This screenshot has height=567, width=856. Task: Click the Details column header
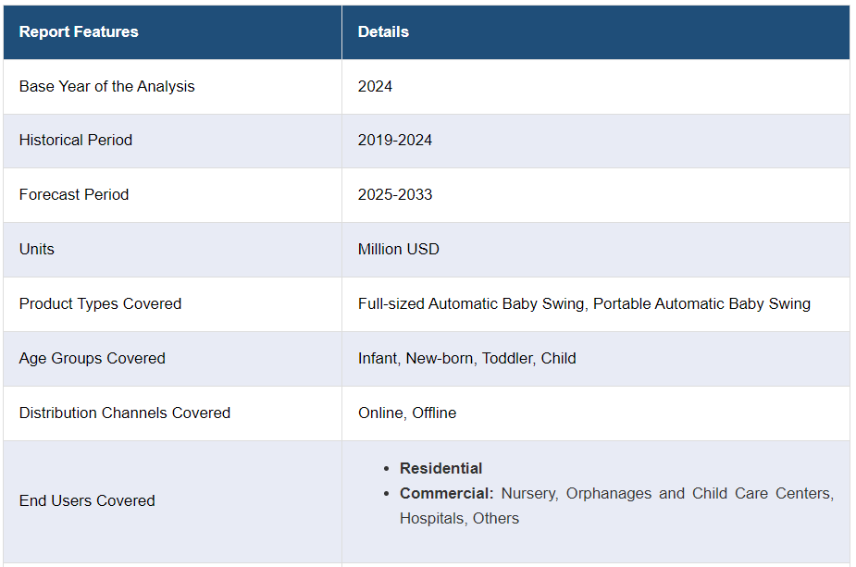pyautogui.click(x=383, y=31)
